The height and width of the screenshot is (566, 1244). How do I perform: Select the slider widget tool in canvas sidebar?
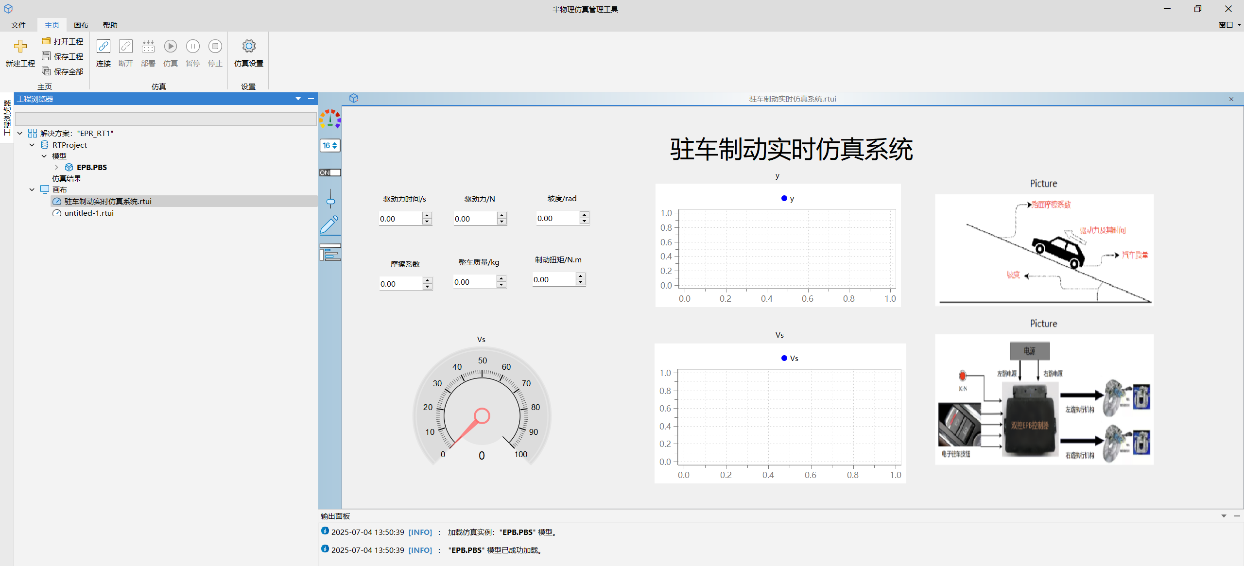[x=330, y=199]
